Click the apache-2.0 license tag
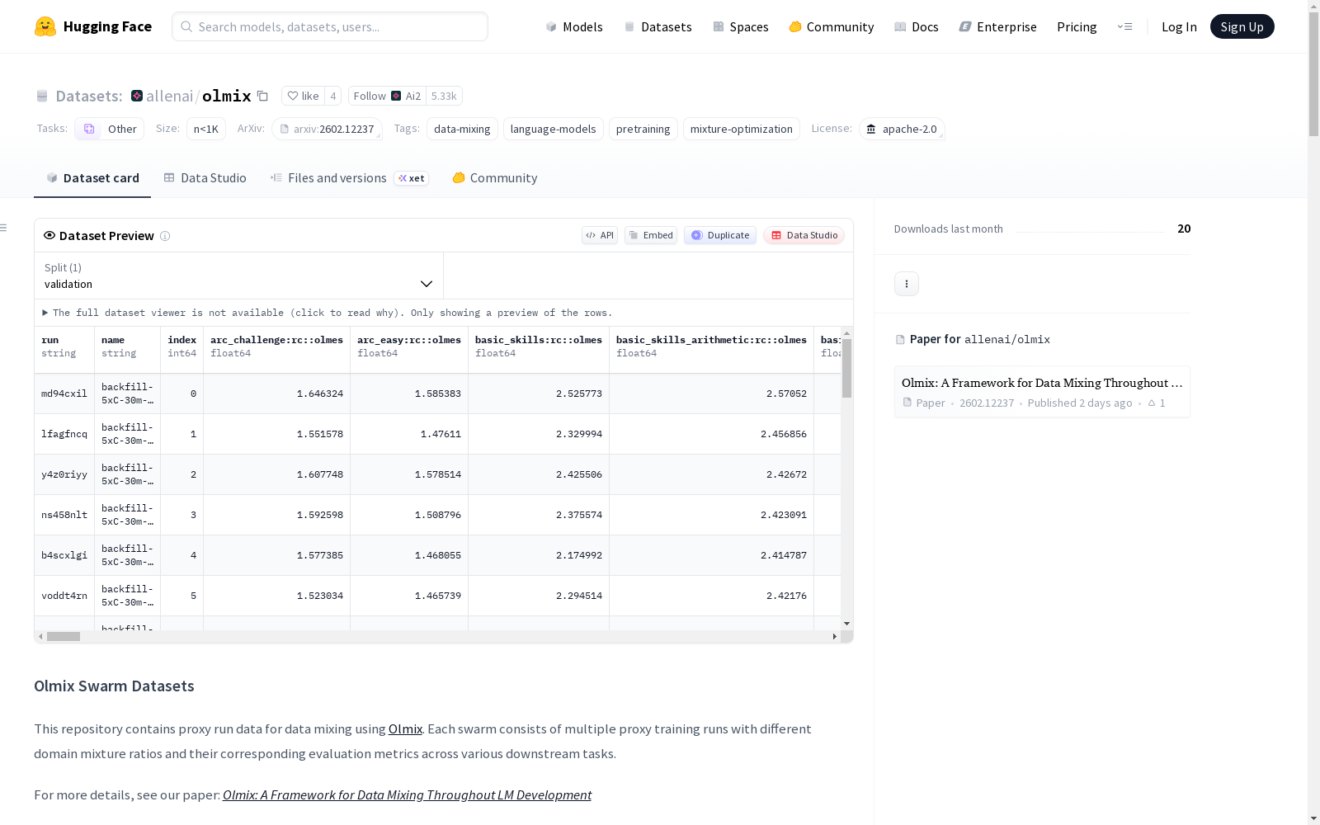The width and height of the screenshot is (1320, 825). pos(902,129)
